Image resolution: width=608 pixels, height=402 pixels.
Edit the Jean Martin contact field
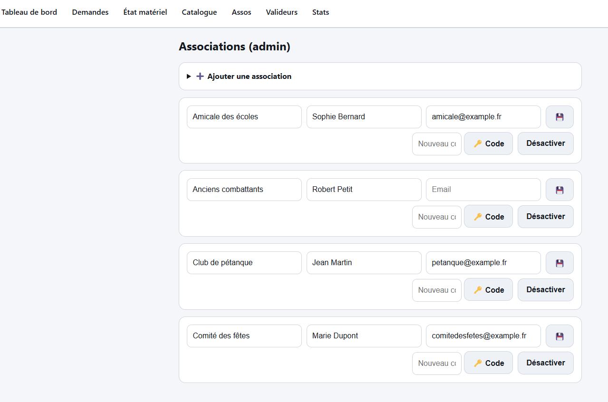[364, 263]
